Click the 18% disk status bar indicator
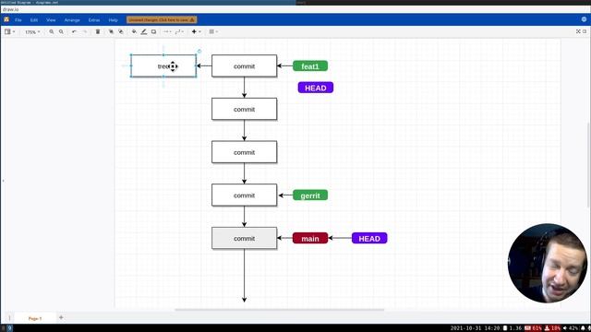Image resolution: width=591 pixels, height=332 pixels. point(552,328)
